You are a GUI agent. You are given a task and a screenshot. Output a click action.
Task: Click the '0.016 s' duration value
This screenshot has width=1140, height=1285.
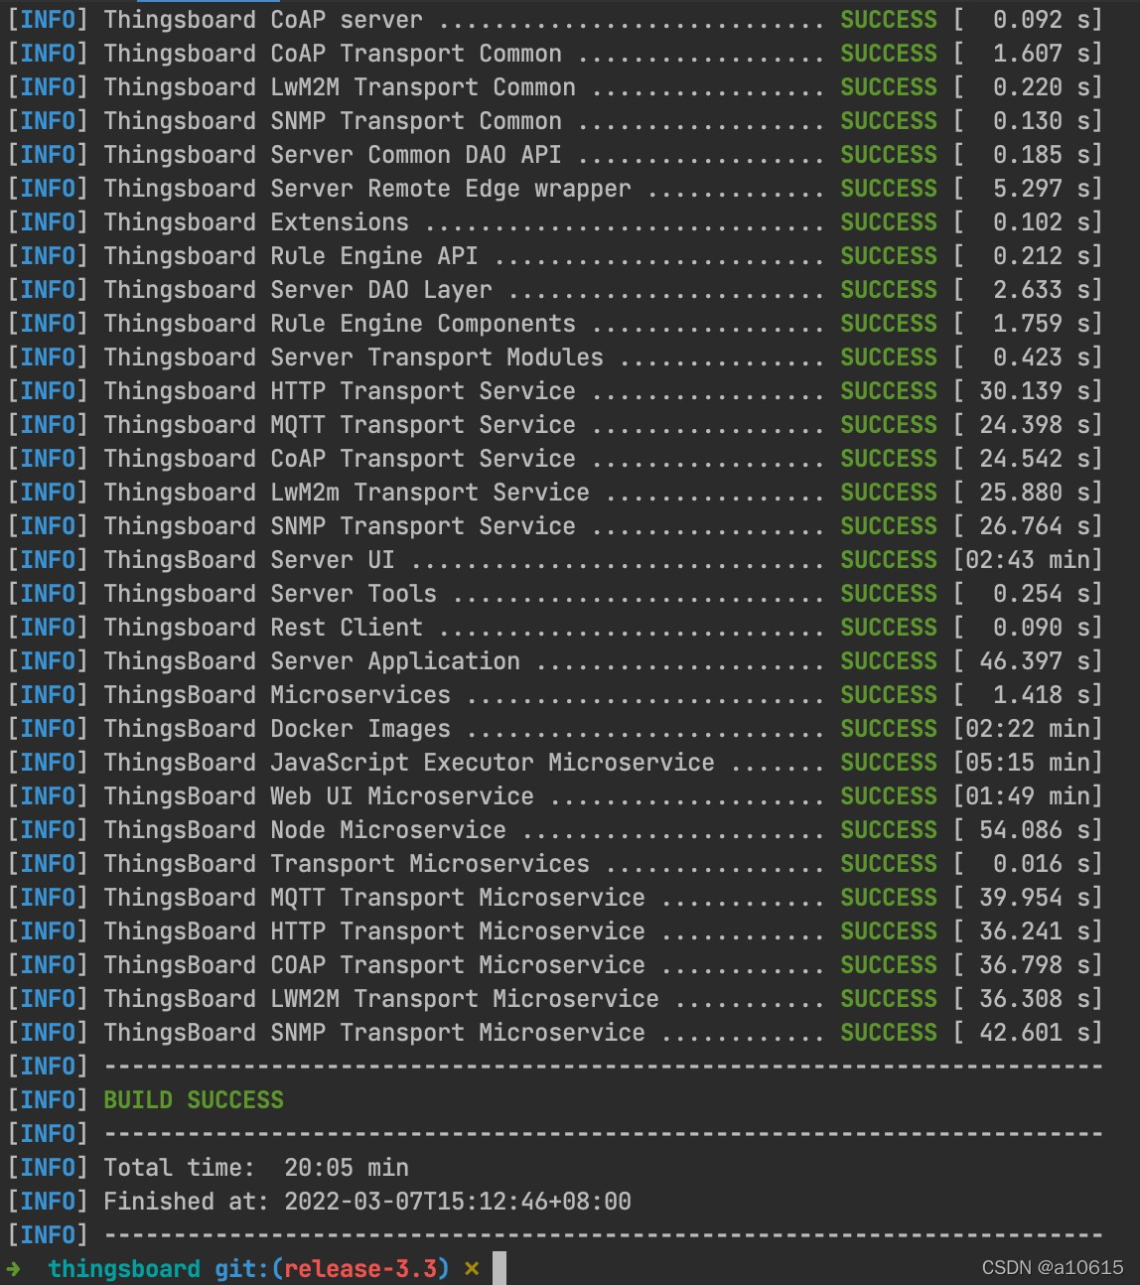(x=1042, y=864)
